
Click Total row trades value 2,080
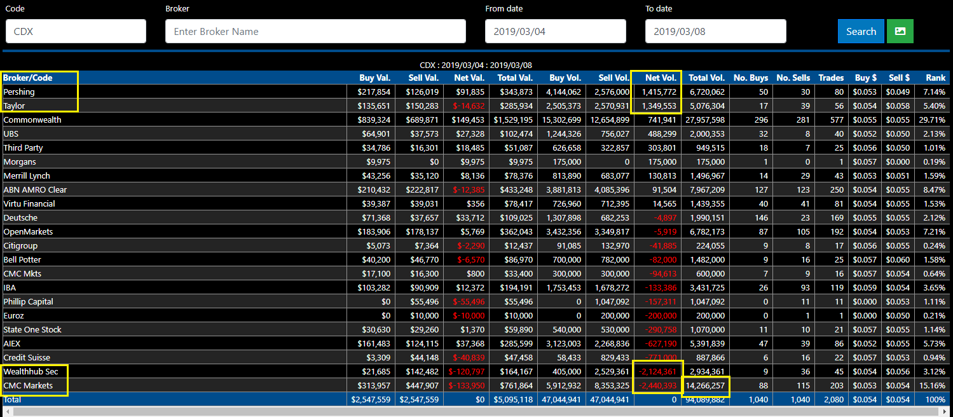834,399
